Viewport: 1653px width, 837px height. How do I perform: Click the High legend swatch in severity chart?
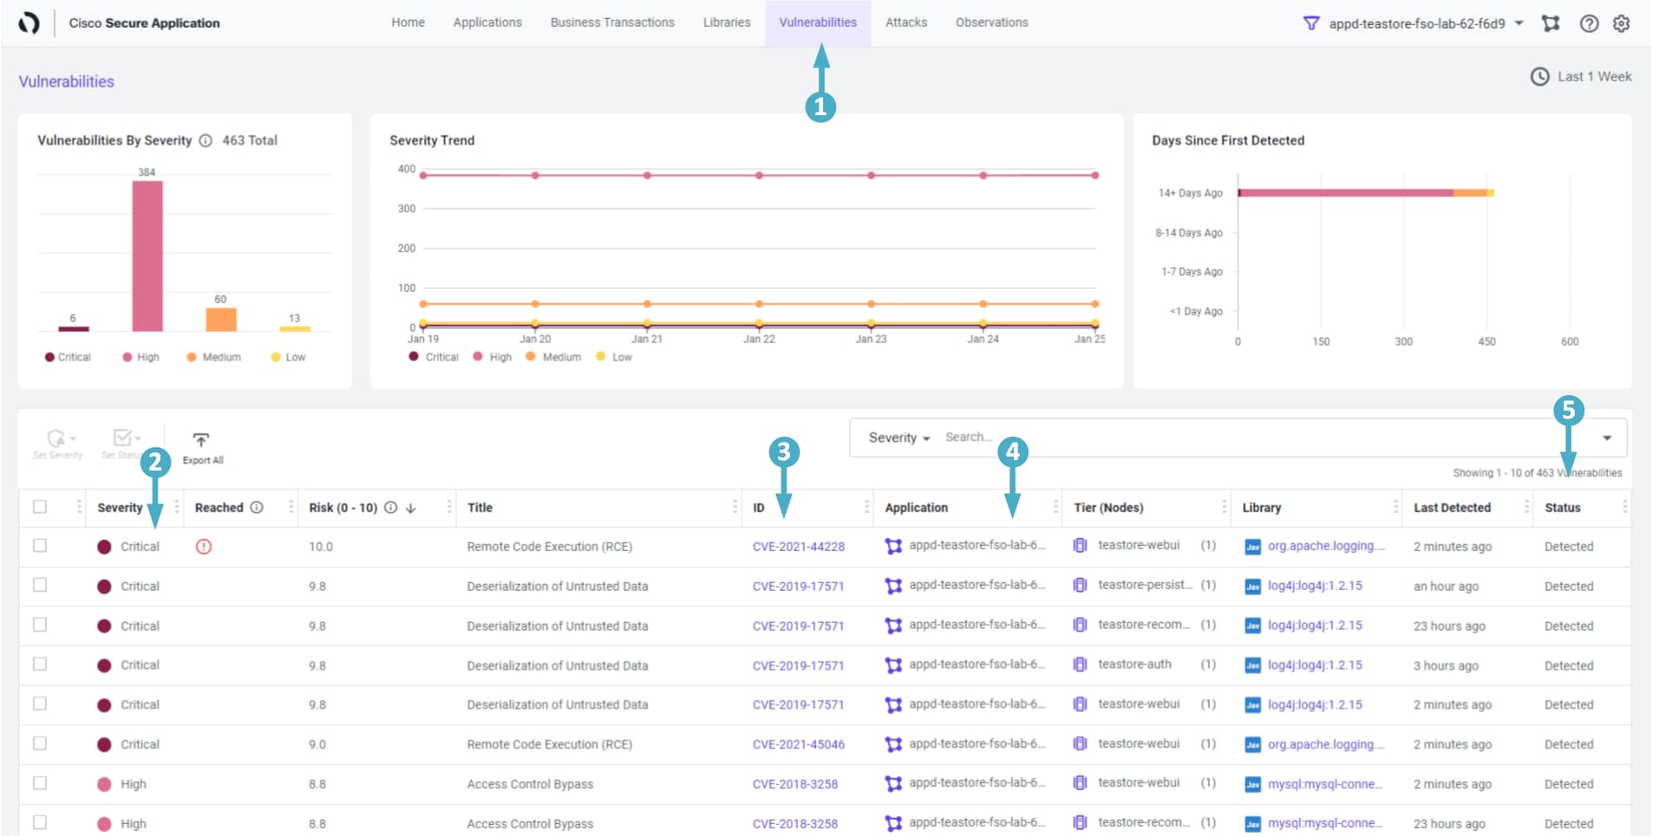click(x=127, y=357)
